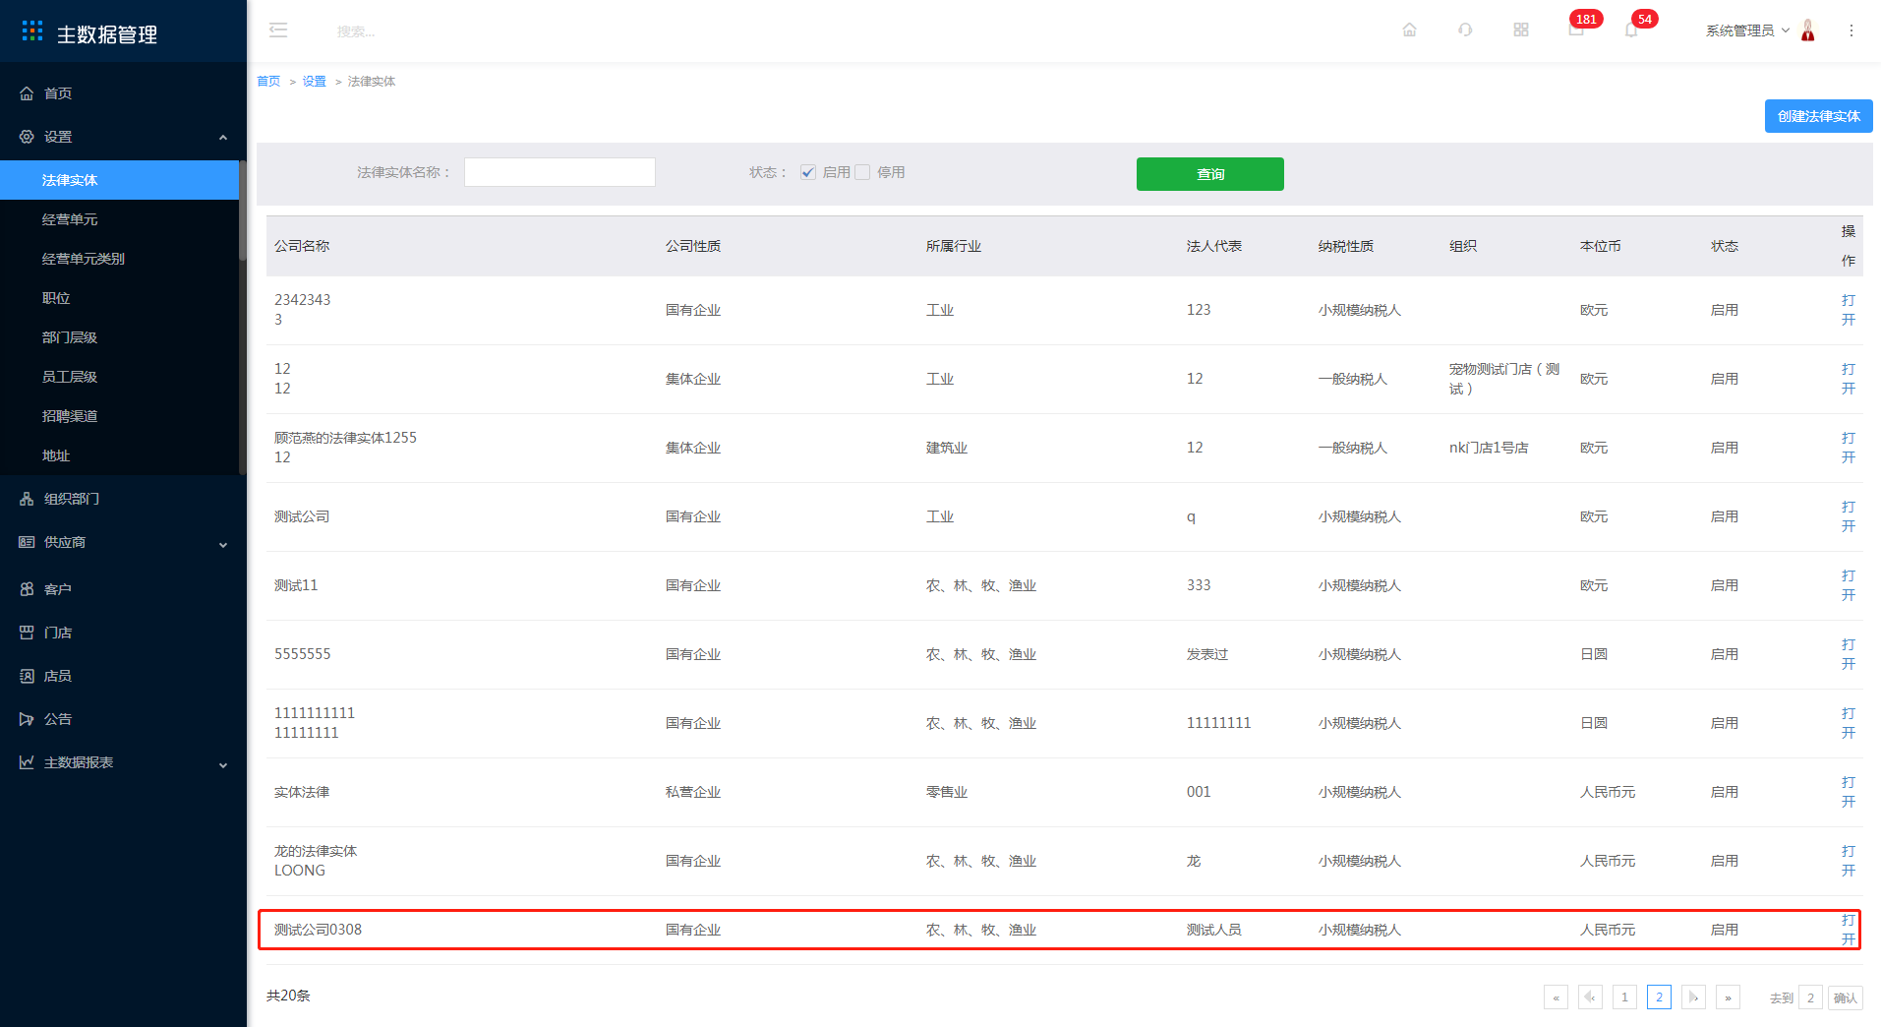
Task: Click the nk门店1号店 organization cell
Action: click(x=1489, y=448)
